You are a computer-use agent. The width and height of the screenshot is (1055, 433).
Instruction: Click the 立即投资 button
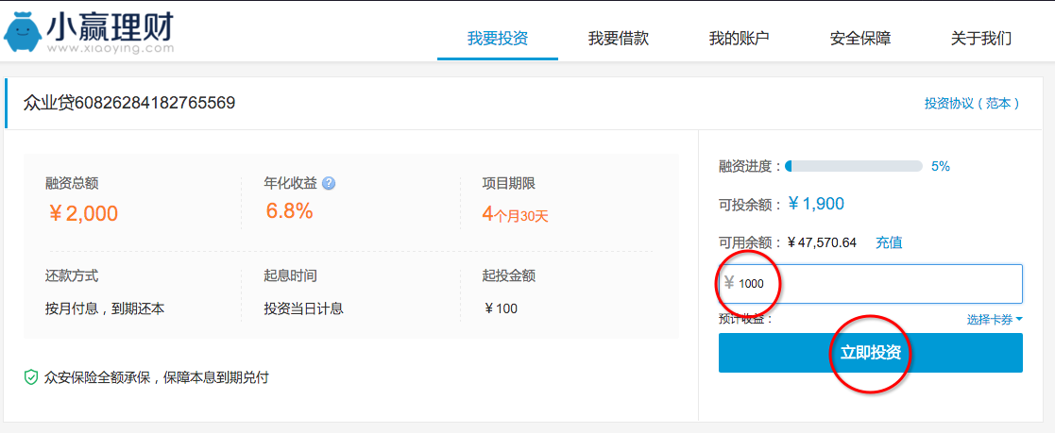click(871, 352)
